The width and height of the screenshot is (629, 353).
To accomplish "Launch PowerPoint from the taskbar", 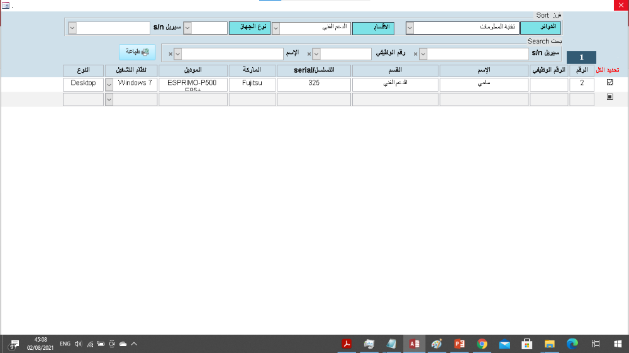I will [x=459, y=344].
